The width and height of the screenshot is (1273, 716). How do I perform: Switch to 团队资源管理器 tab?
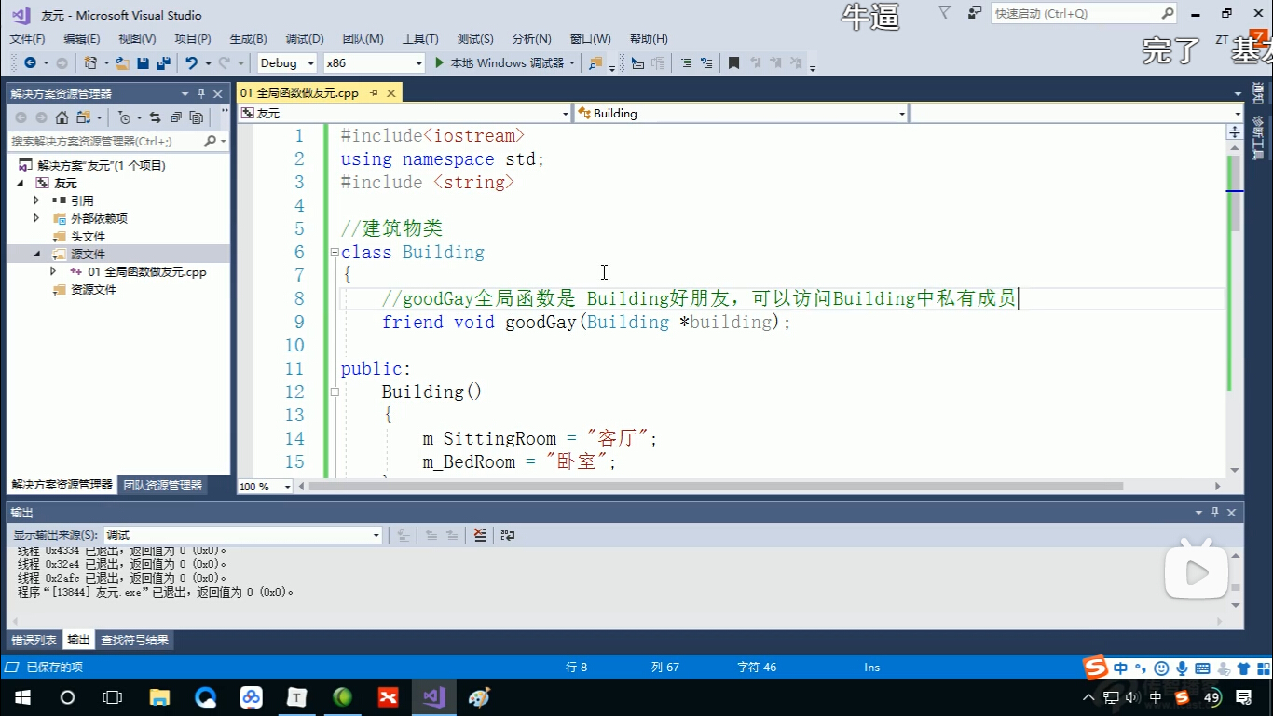[163, 485]
